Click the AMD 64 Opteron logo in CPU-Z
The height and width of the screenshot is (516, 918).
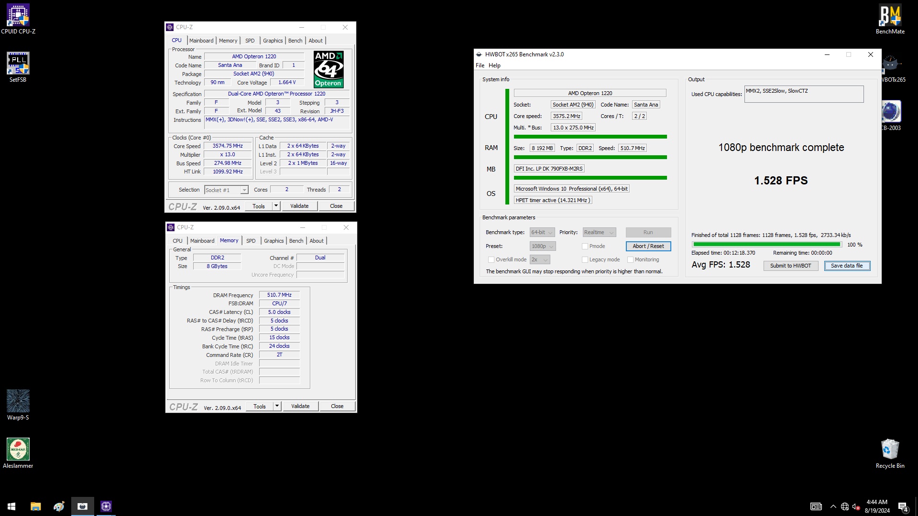pos(328,69)
